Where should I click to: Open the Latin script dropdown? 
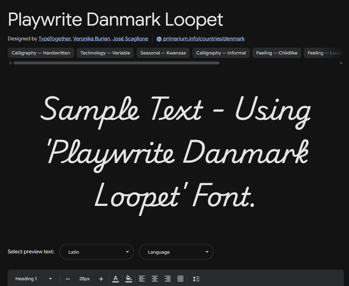tap(97, 252)
